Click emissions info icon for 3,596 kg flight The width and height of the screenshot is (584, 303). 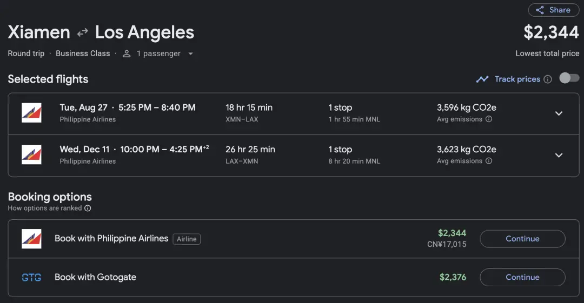pyautogui.click(x=489, y=119)
